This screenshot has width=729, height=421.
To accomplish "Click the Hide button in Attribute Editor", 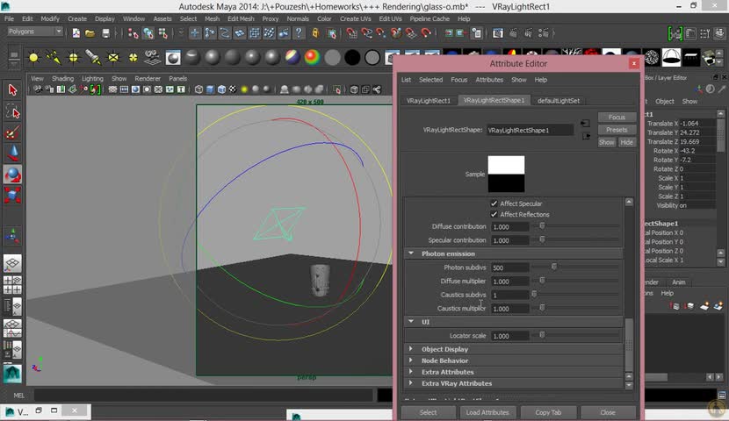I will [626, 142].
